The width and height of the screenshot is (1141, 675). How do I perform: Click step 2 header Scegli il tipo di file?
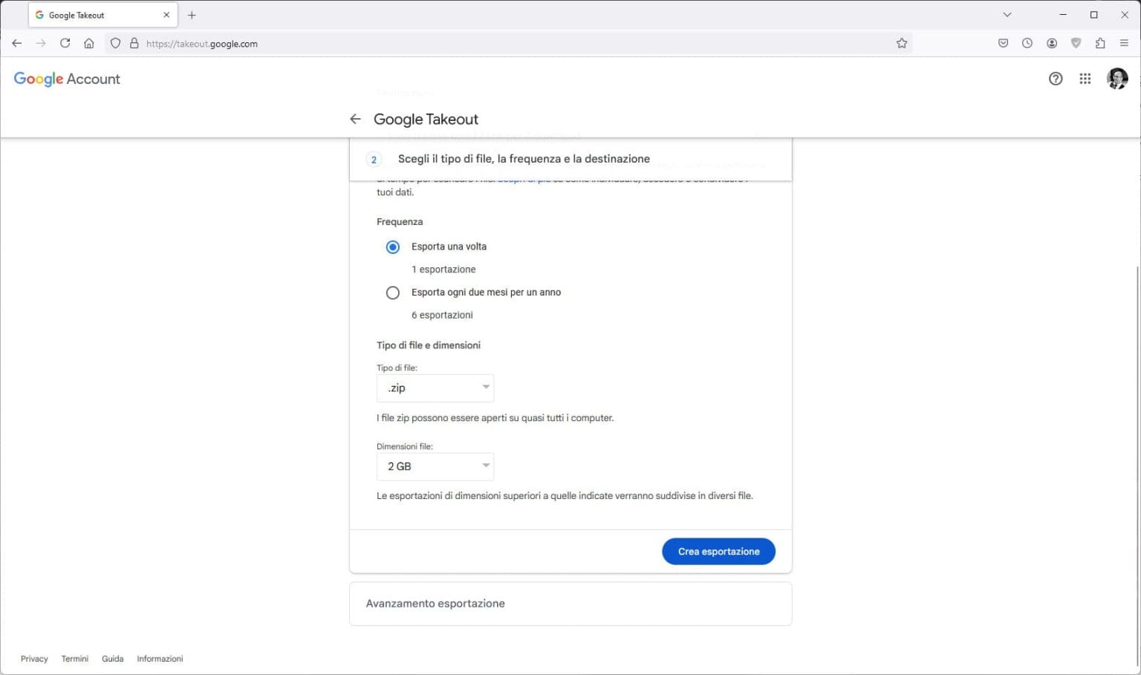click(570, 159)
